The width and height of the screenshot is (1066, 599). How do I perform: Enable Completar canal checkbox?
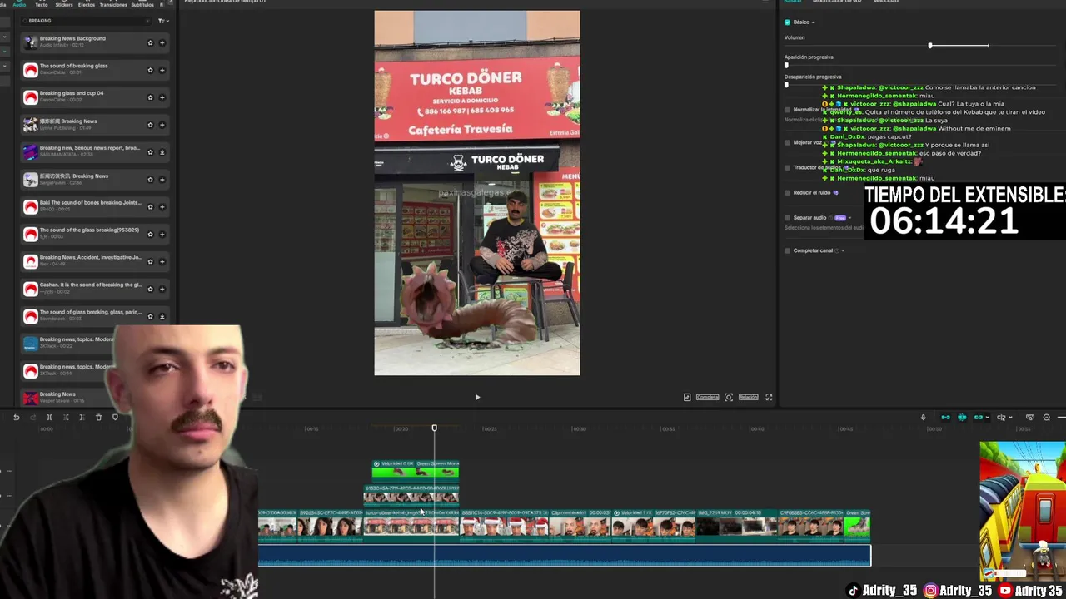787,250
